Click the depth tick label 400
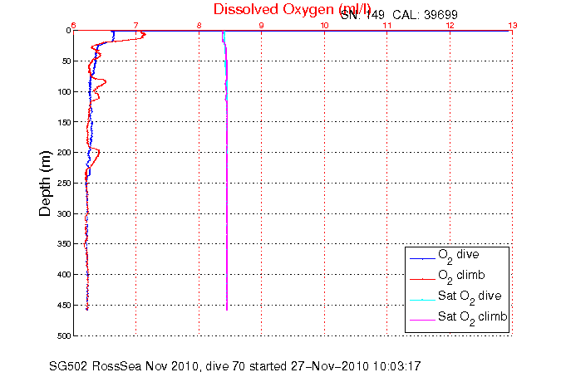Viewport: 566px width, 377px height. point(65,275)
